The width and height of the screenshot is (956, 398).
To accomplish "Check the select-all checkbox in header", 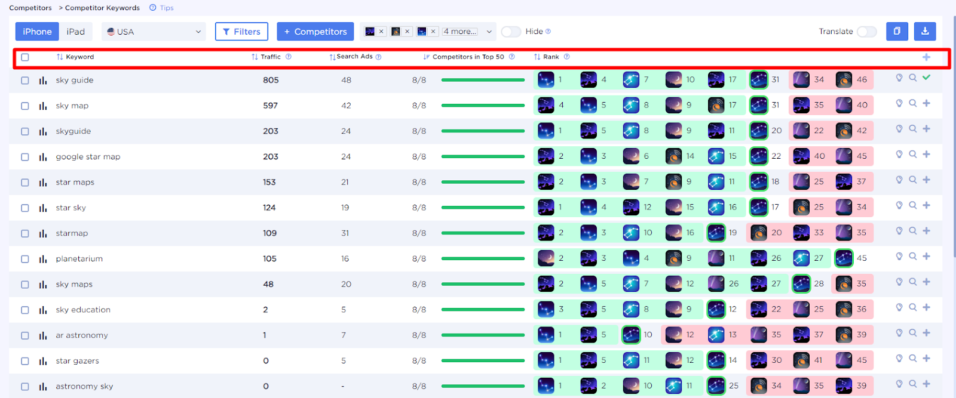I will [25, 57].
